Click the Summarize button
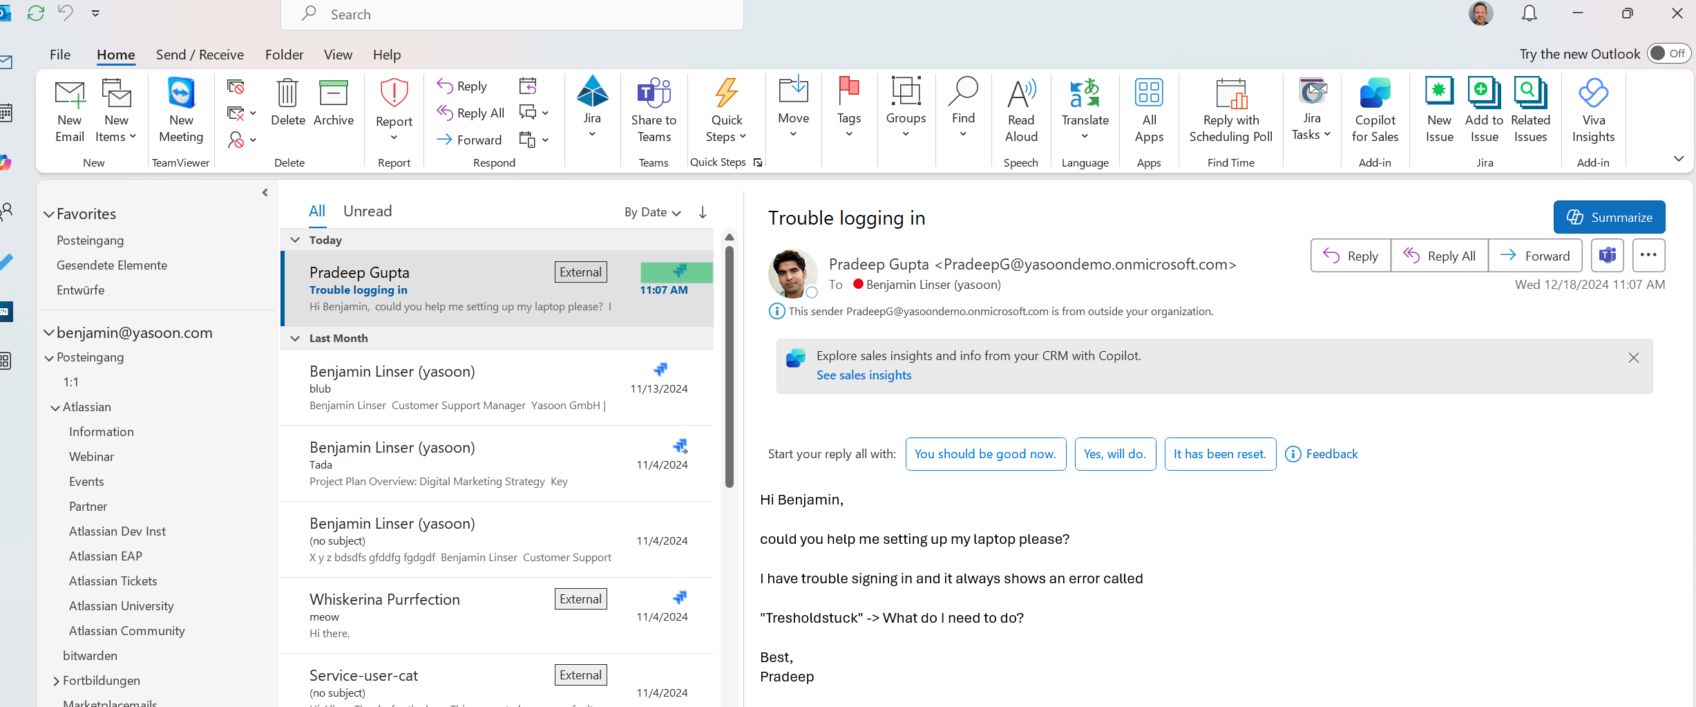This screenshot has width=1696, height=707. click(x=1609, y=218)
